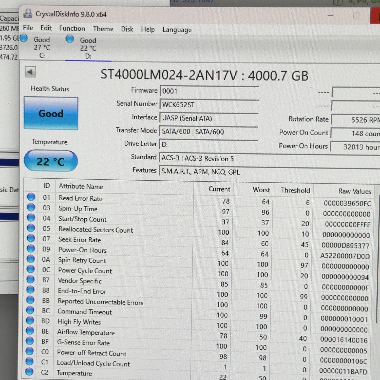Click the Standard field ACS-3 Revision 5
This screenshot has height=380, width=380.
click(x=270, y=159)
